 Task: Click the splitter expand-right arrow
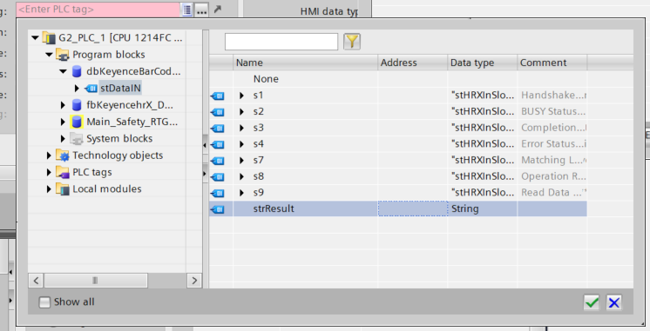click(205, 174)
